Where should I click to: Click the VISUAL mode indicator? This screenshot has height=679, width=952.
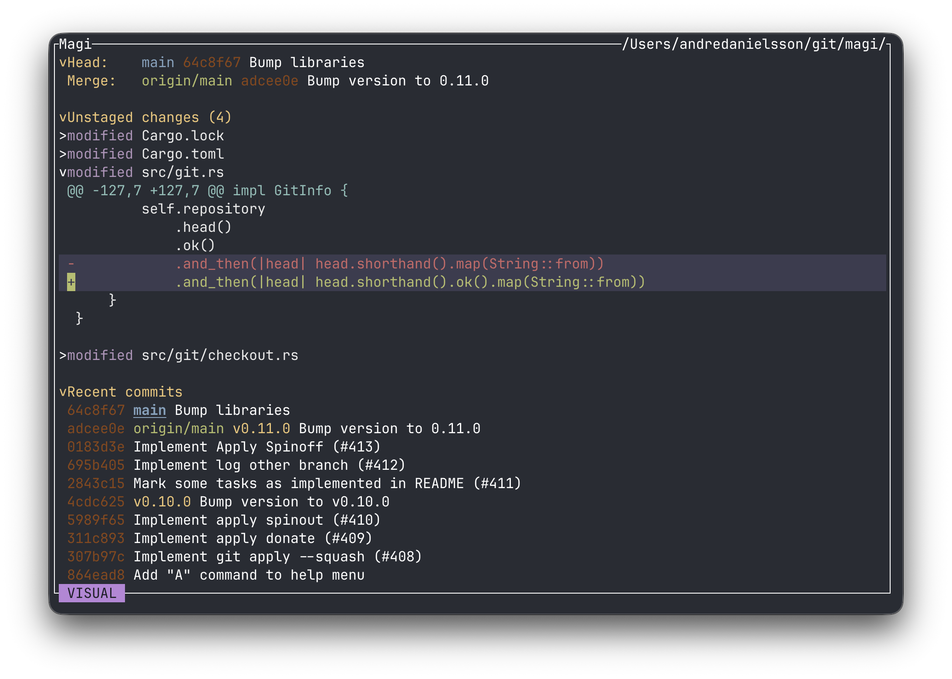tap(92, 594)
